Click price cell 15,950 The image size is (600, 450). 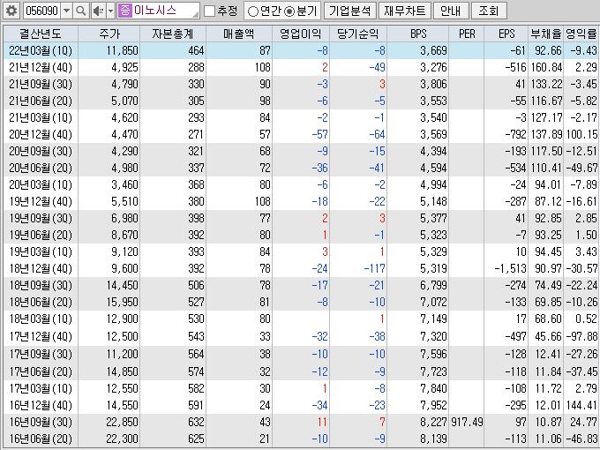click(x=123, y=302)
